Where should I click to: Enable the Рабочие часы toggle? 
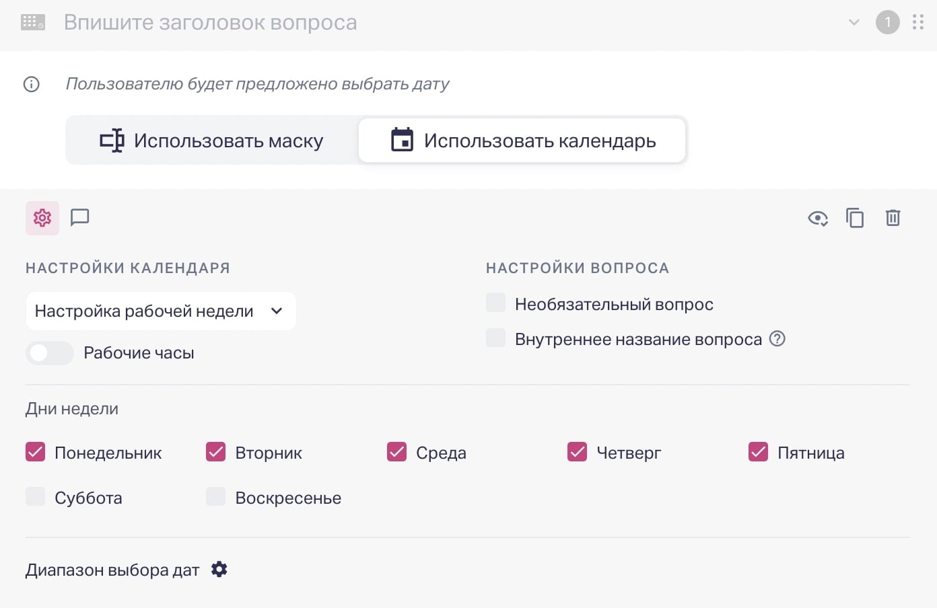point(50,352)
